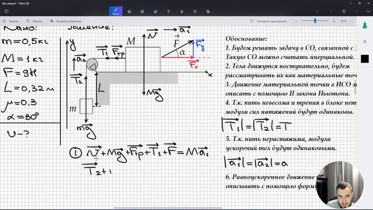Open the 3D library
Image resolution: width=373 pixels, height=210 pixels.
point(208,12)
